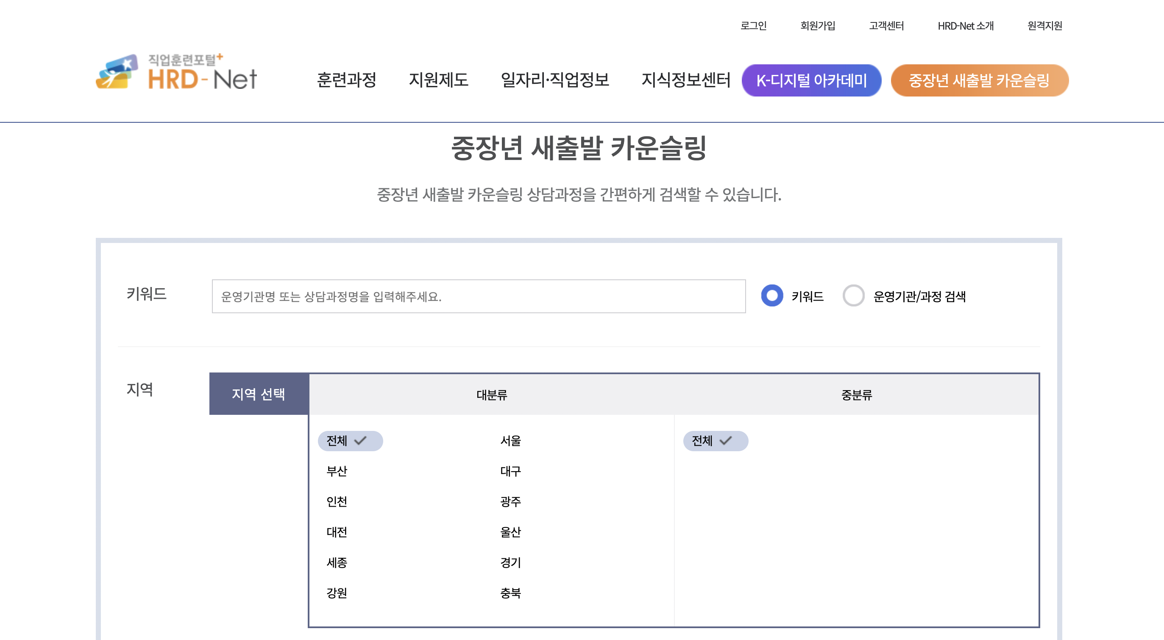Screen dimensions: 1164x640
Task: Open the 원격지원 link
Action: tap(1044, 26)
